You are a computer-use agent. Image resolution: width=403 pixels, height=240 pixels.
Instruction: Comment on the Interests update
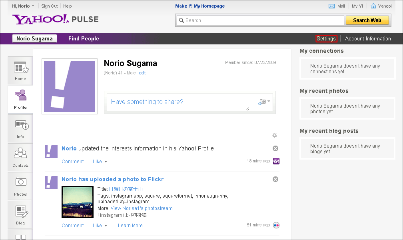[x=73, y=162]
